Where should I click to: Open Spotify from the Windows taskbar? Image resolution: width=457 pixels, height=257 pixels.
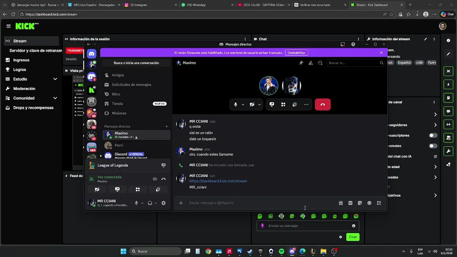[281, 251]
